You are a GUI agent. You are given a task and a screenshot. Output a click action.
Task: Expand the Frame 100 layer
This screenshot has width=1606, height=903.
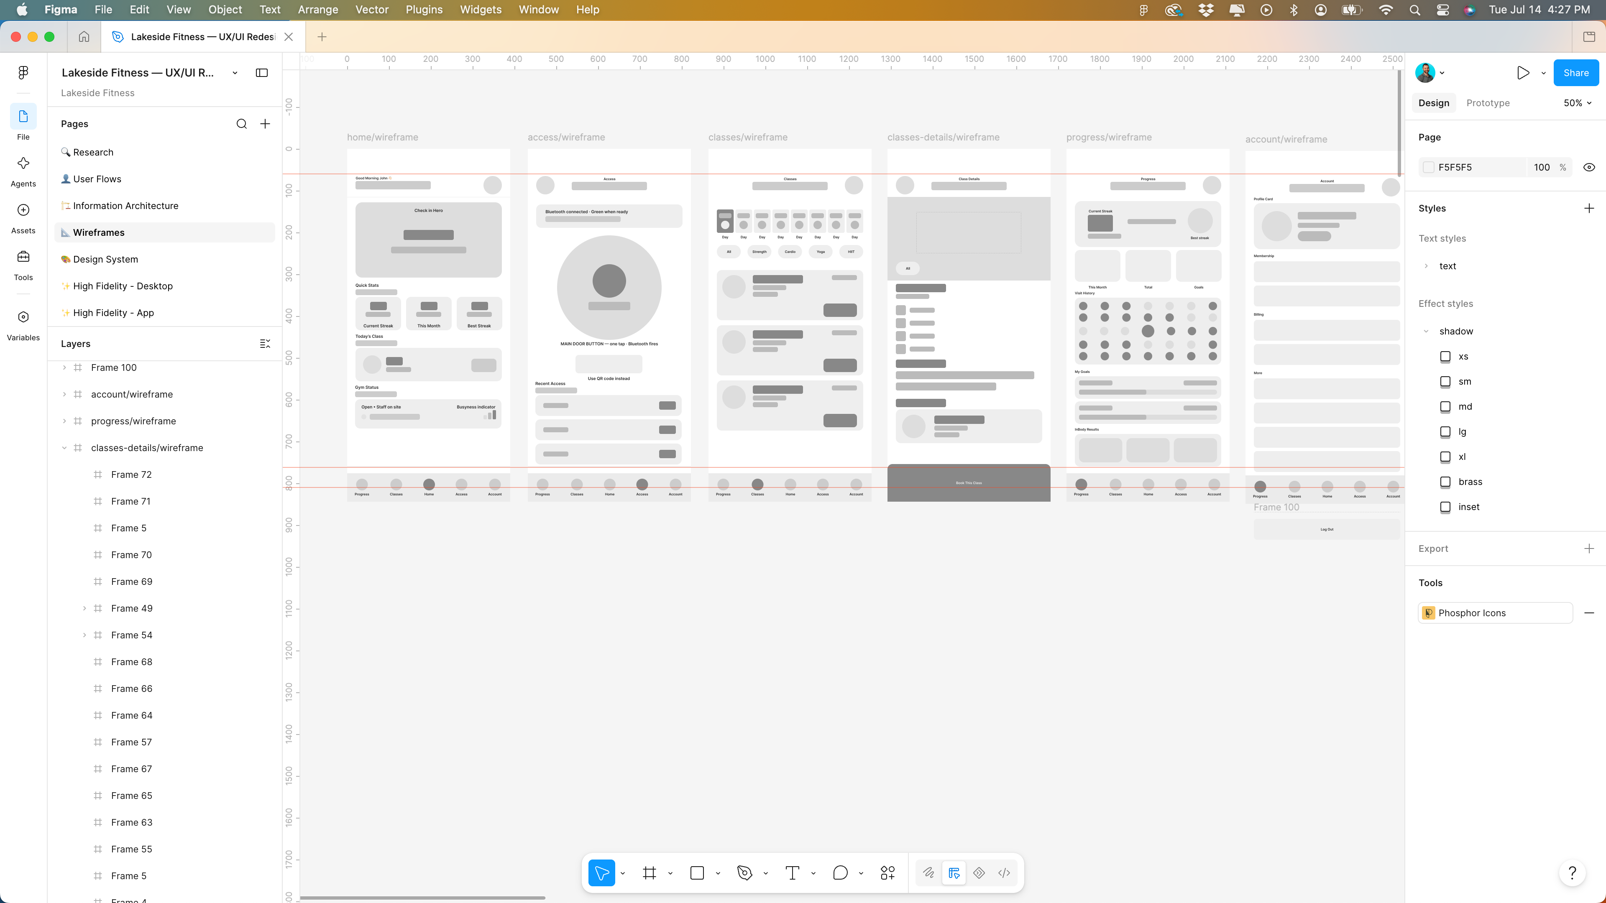click(x=64, y=368)
